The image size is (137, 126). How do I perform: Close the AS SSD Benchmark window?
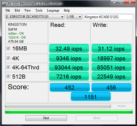point(130,2)
